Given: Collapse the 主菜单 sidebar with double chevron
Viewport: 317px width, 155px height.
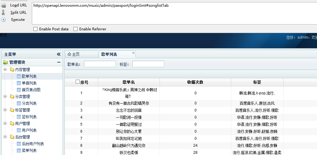Looking at the screenshot, I should click(58, 54).
